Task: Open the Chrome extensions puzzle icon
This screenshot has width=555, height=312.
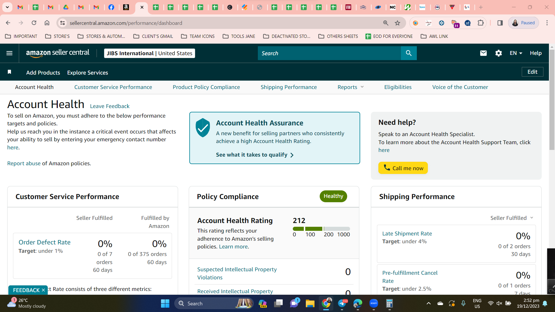Action: click(x=481, y=23)
